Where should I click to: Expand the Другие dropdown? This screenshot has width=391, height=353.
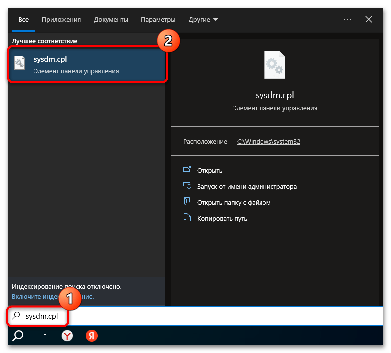pos(203,20)
